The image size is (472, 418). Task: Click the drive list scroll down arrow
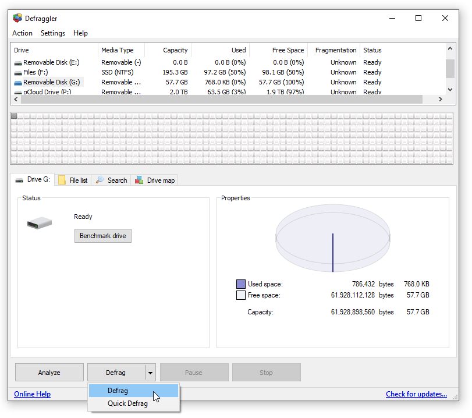pos(450,90)
